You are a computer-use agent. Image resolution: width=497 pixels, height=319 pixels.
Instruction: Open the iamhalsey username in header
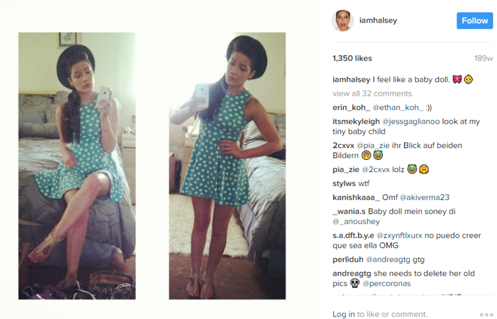tap(378, 20)
